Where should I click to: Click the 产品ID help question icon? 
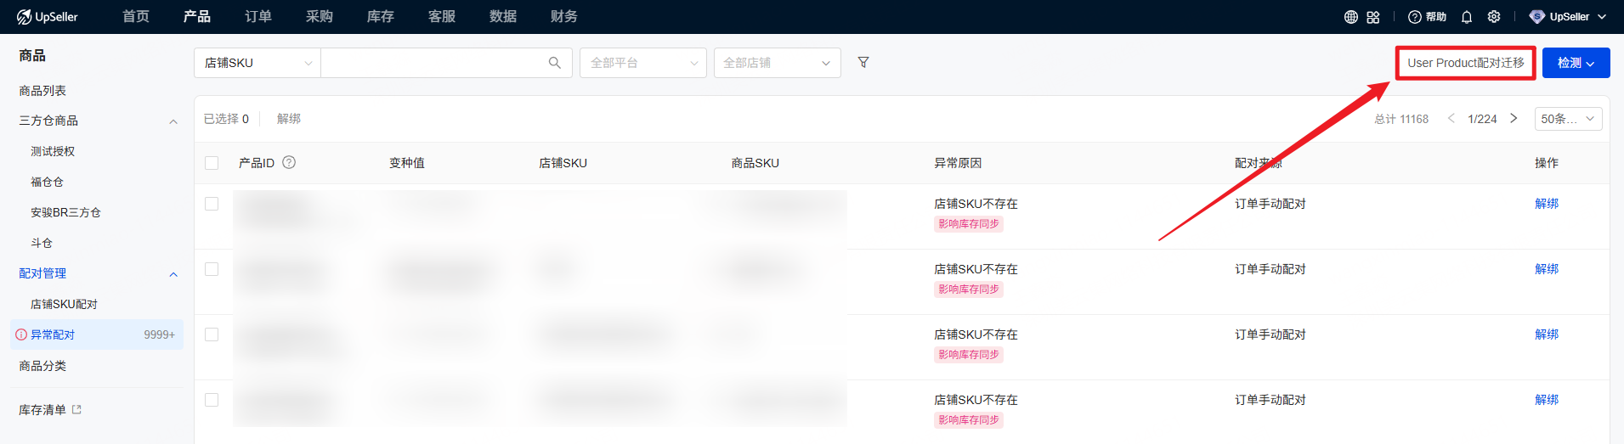pyautogui.click(x=289, y=162)
